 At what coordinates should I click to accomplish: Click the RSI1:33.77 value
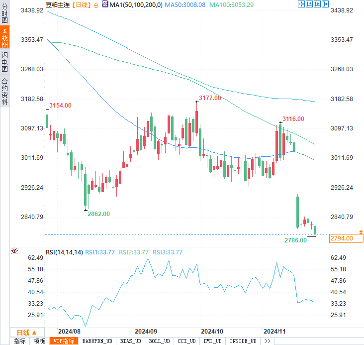point(100,252)
